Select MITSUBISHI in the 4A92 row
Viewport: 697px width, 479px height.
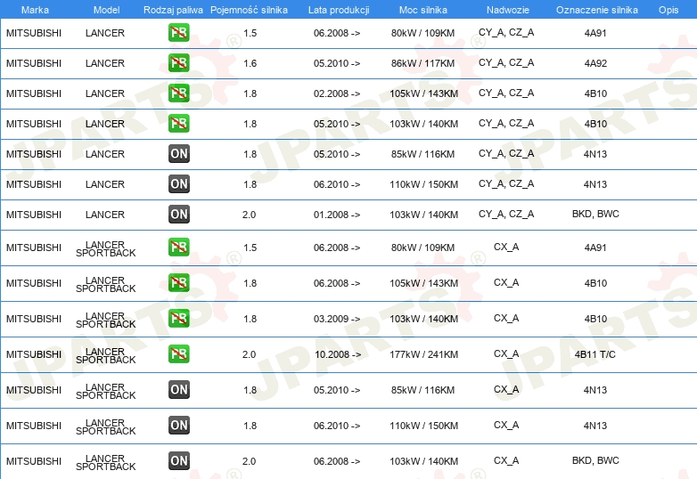(34, 63)
